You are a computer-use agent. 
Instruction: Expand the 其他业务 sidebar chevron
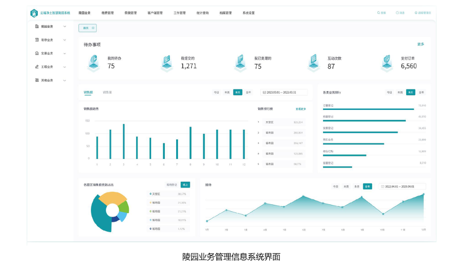point(65,80)
